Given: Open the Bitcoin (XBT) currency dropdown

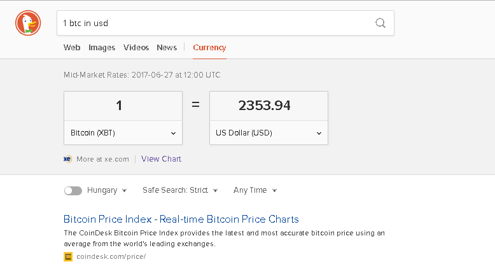Looking at the screenshot, I should pos(123,133).
